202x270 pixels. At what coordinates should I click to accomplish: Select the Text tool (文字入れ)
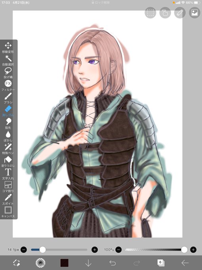[x=8, y=174]
